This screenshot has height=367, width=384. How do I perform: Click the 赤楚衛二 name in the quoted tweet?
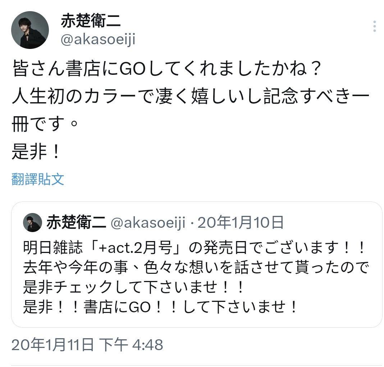coord(76,222)
